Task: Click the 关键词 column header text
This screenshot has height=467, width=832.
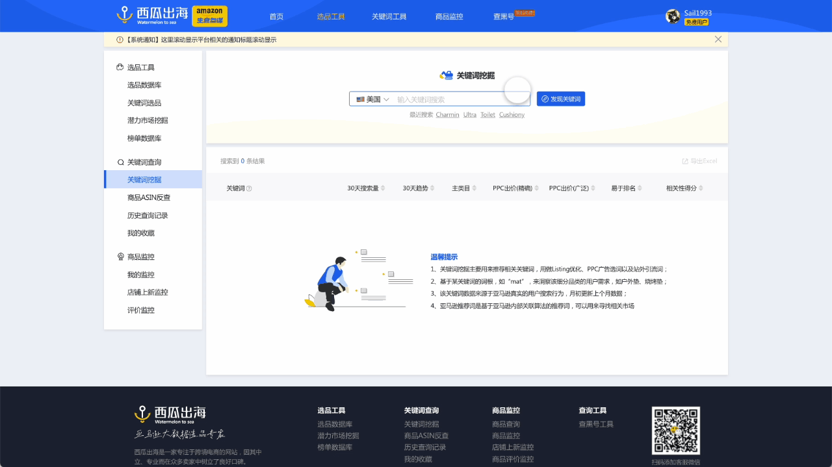Action: pos(235,188)
